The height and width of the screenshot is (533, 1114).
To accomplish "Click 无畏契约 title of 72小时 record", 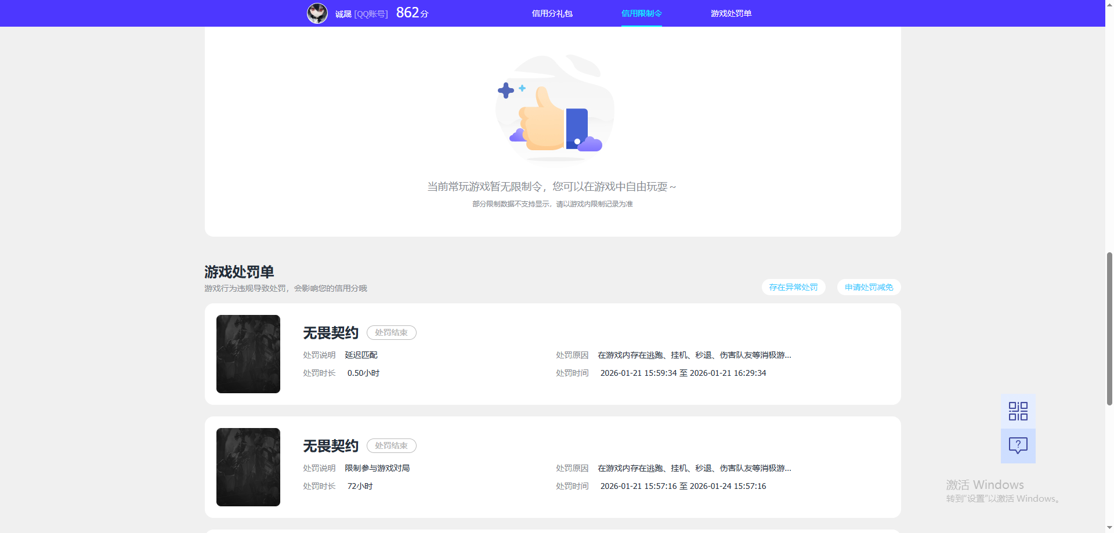I will tap(331, 446).
